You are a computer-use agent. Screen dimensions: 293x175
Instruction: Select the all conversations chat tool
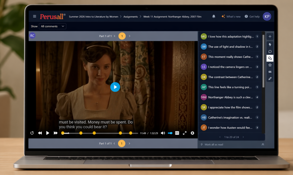tap(270, 58)
